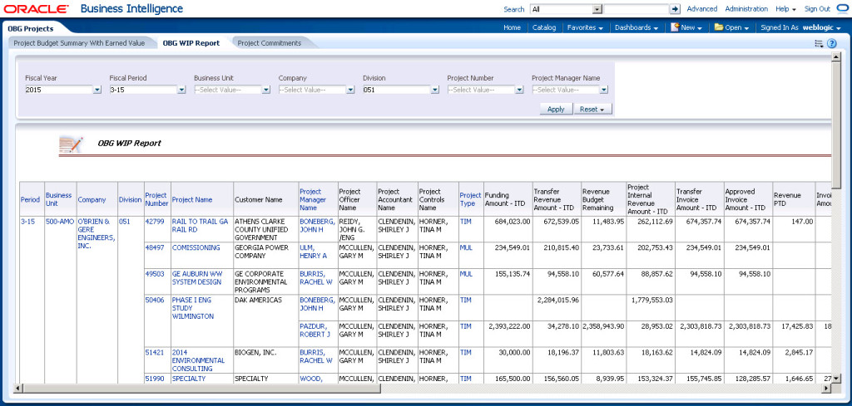Viewport: 852px width, 406px height.
Task: Open project number 51990
Action: 154,379
